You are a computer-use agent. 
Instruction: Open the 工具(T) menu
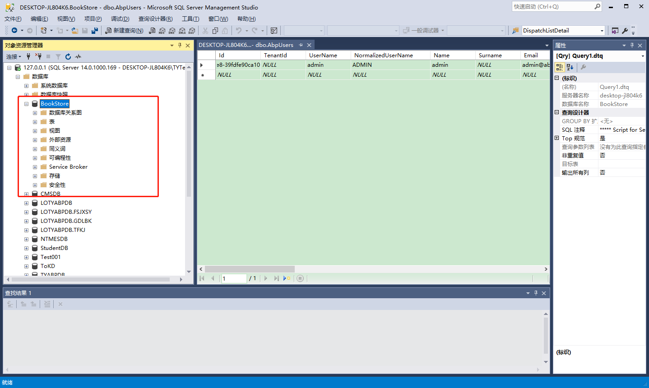coord(190,18)
